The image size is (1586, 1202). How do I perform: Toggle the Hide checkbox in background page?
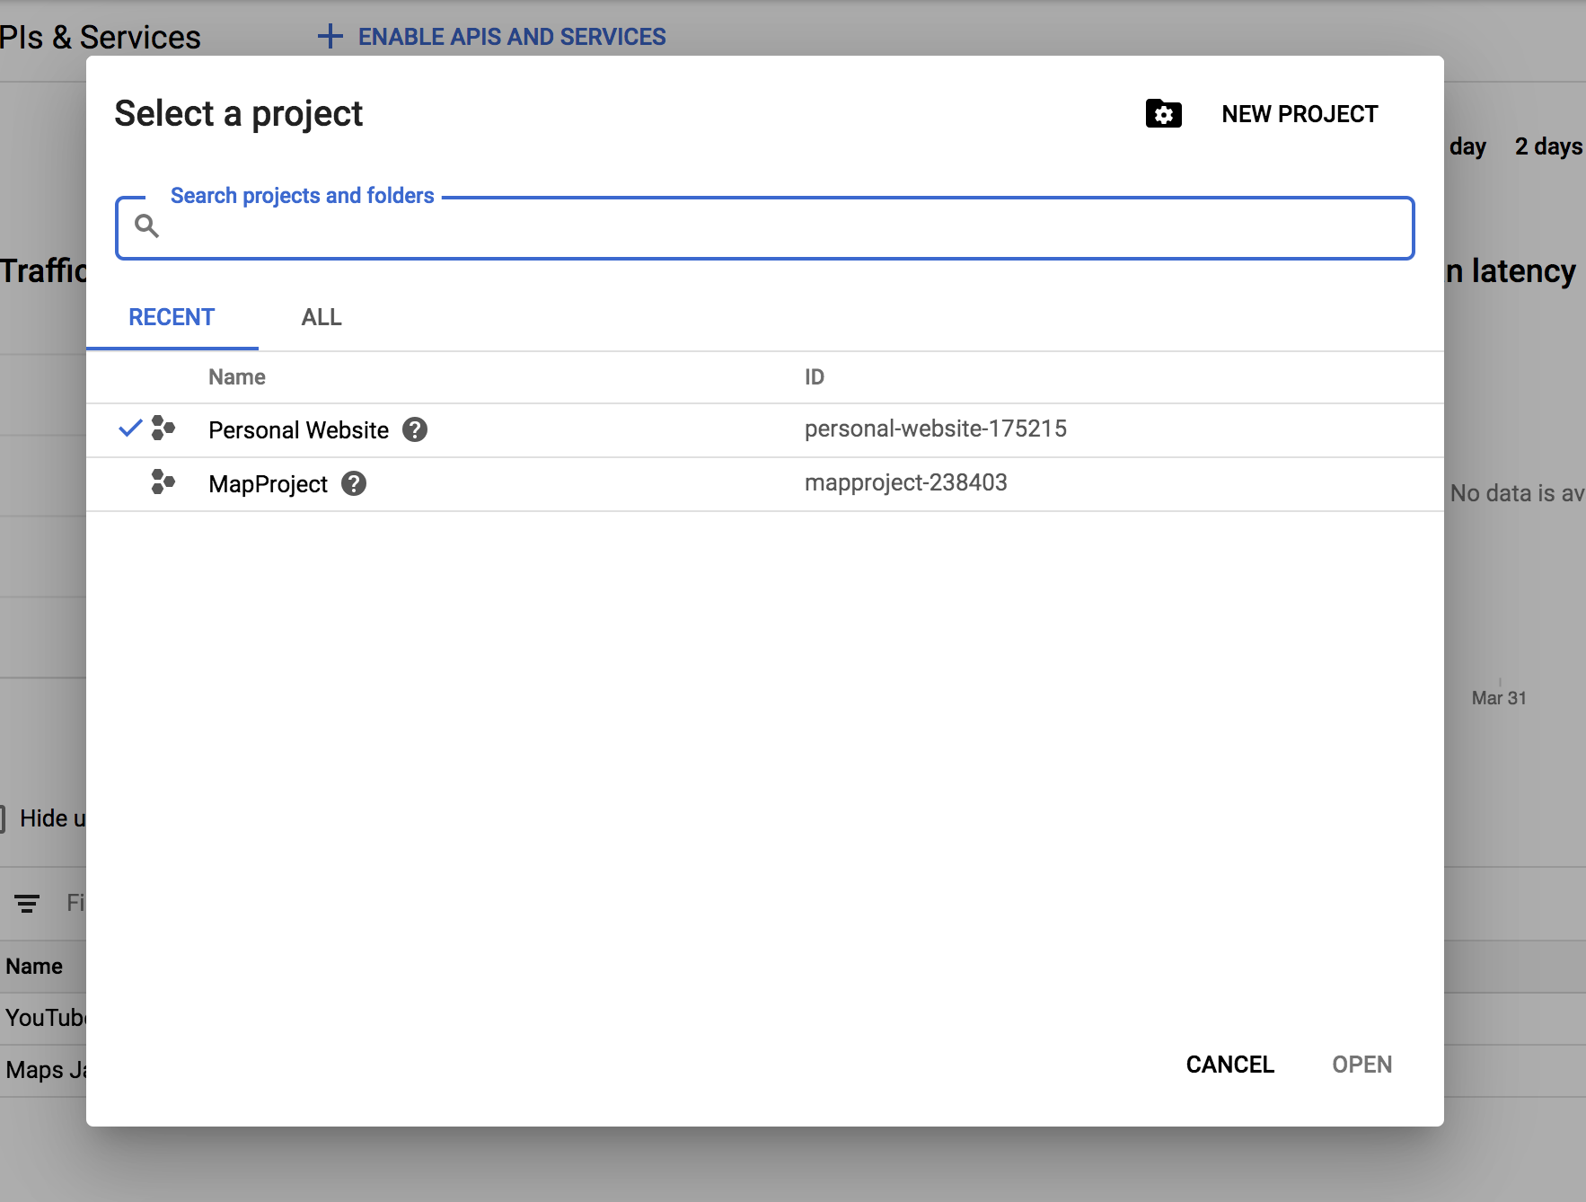[x=2, y=818]
